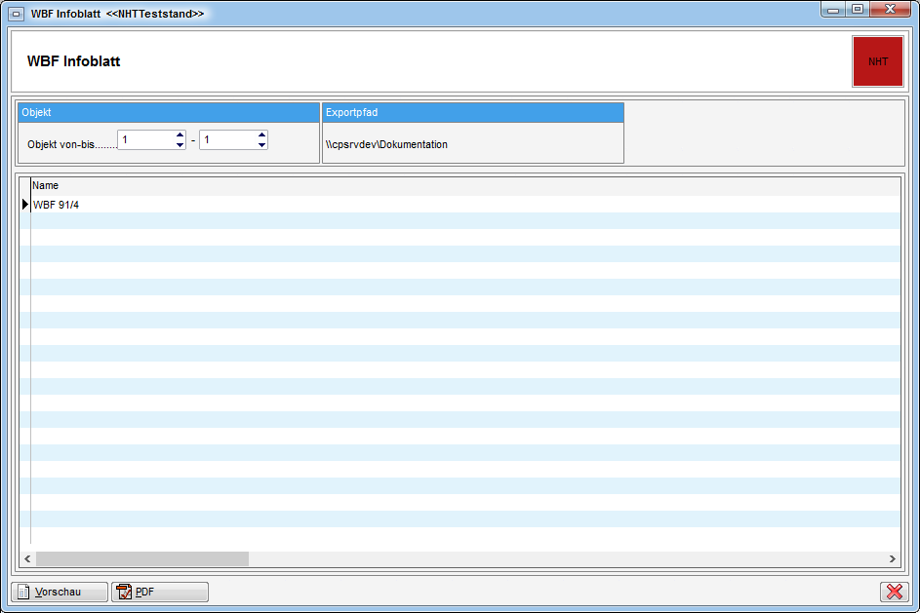
Task: Maximize the WBF Infoblatt window
Action: [858, 9]
